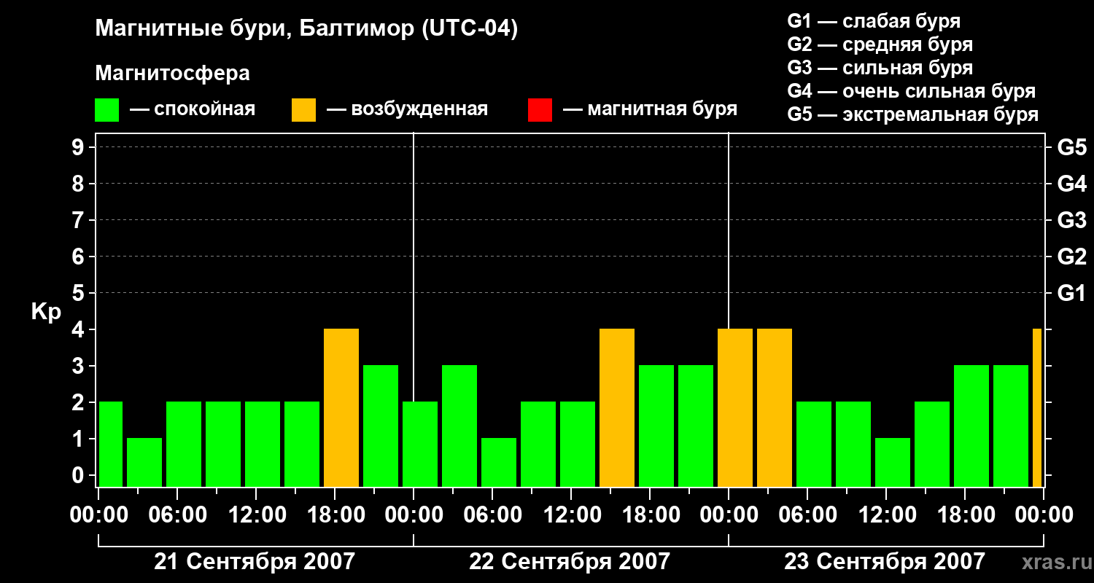Select the «G3 — сильная буря» line
Viewport: 1094px width, 583px height.
(880, 68)
